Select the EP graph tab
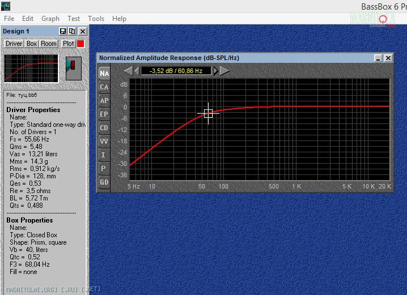 104,114
